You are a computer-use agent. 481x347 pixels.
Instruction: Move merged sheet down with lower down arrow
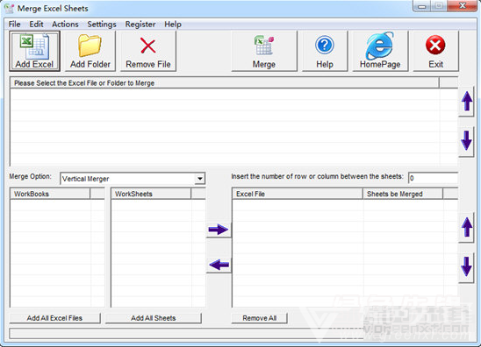pos(467,266)
